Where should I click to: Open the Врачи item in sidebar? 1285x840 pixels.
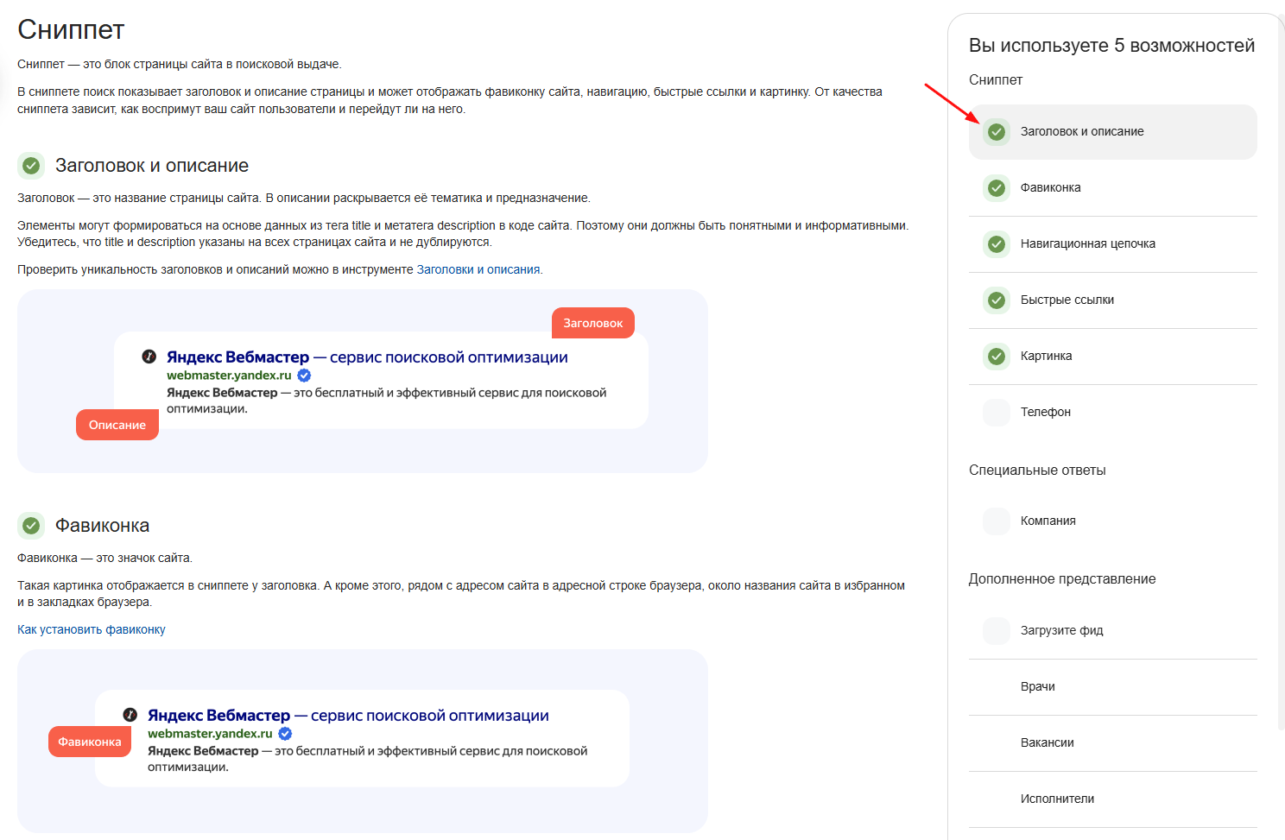pyautogui.click(x=1112, y=687)
